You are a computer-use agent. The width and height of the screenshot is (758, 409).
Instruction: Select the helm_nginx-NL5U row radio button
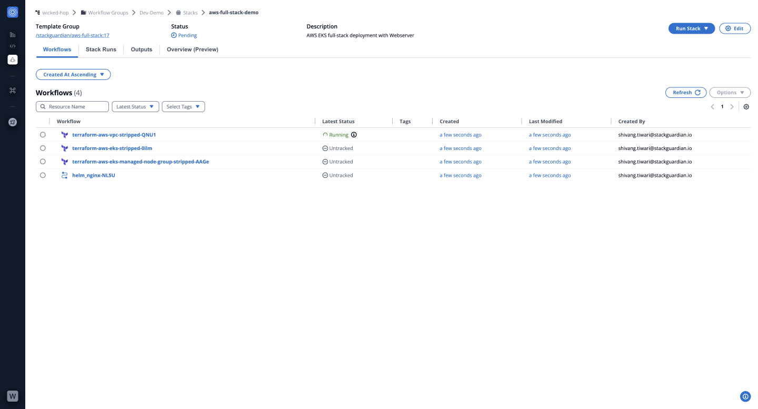point(43,175)
